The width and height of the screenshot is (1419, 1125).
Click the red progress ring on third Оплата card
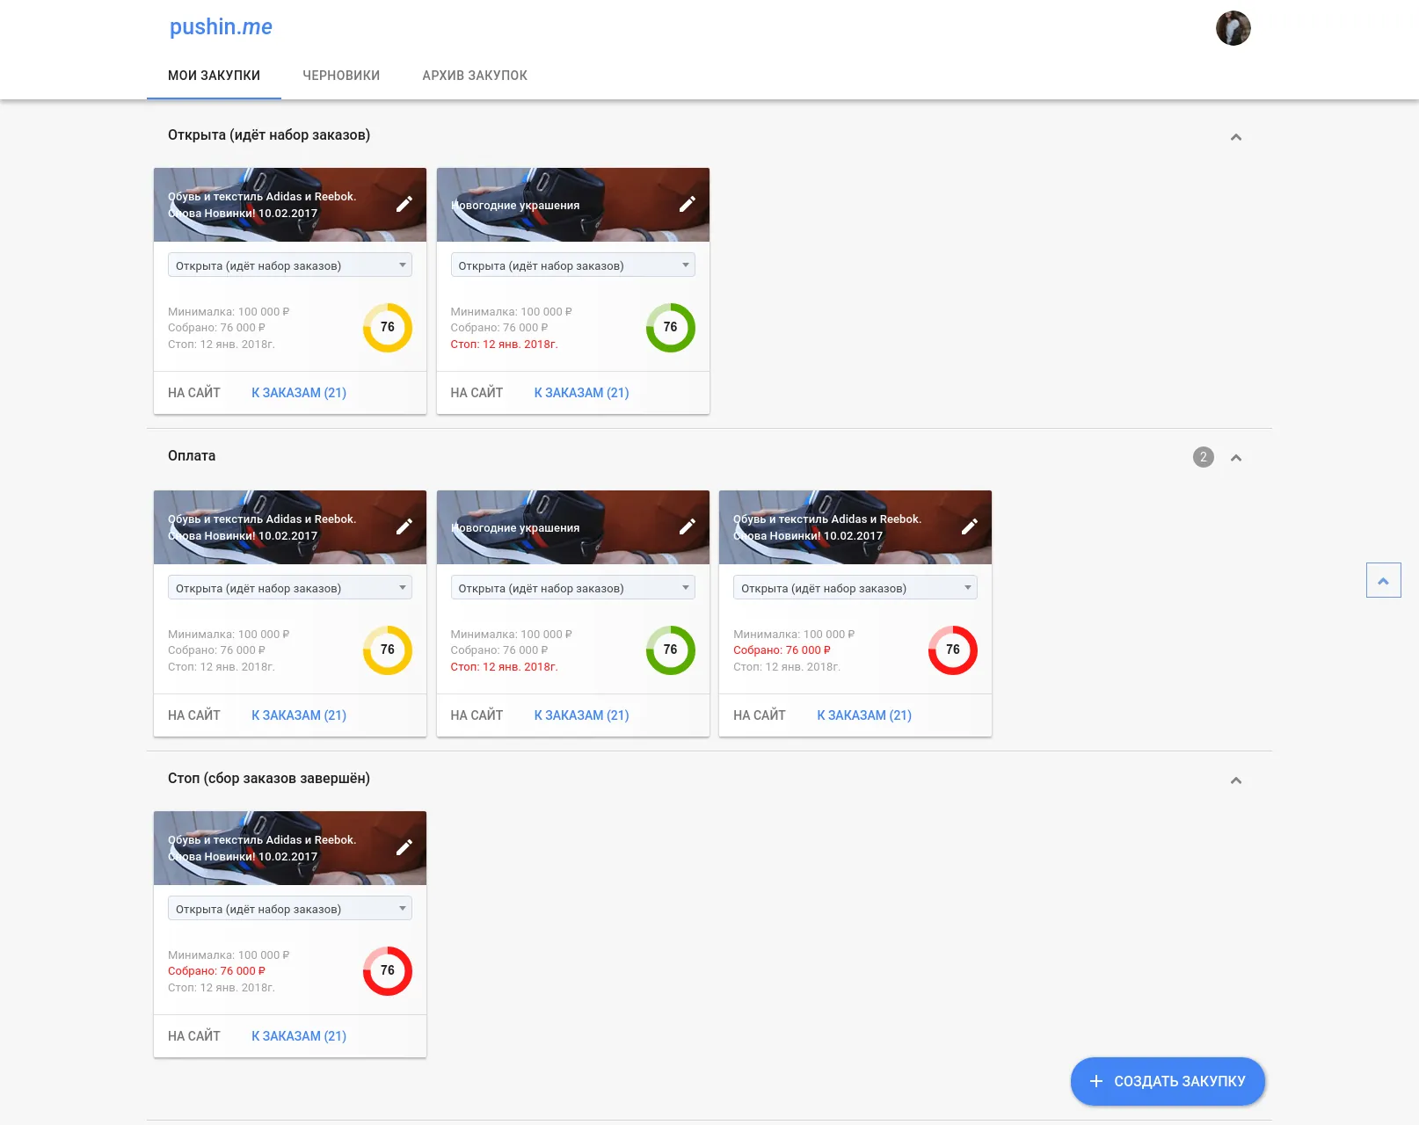pyautogui.click(x=953, y=650)
